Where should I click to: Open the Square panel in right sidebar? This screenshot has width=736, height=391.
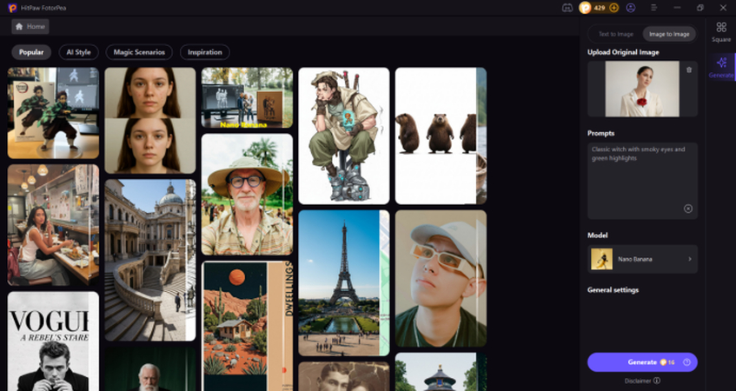[721, 32]
